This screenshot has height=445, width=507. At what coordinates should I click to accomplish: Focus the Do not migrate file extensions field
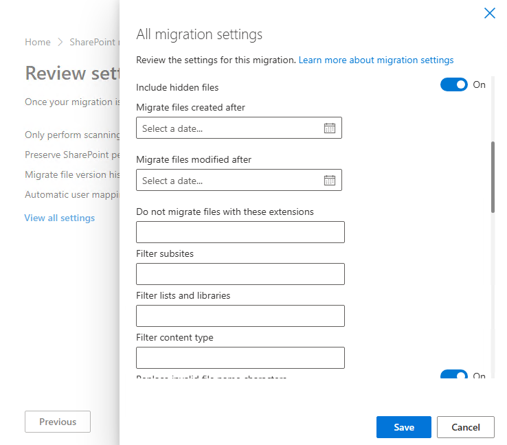click(x=240, y=232)
